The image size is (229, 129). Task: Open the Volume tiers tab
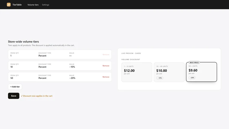click(x=33, y=5)
